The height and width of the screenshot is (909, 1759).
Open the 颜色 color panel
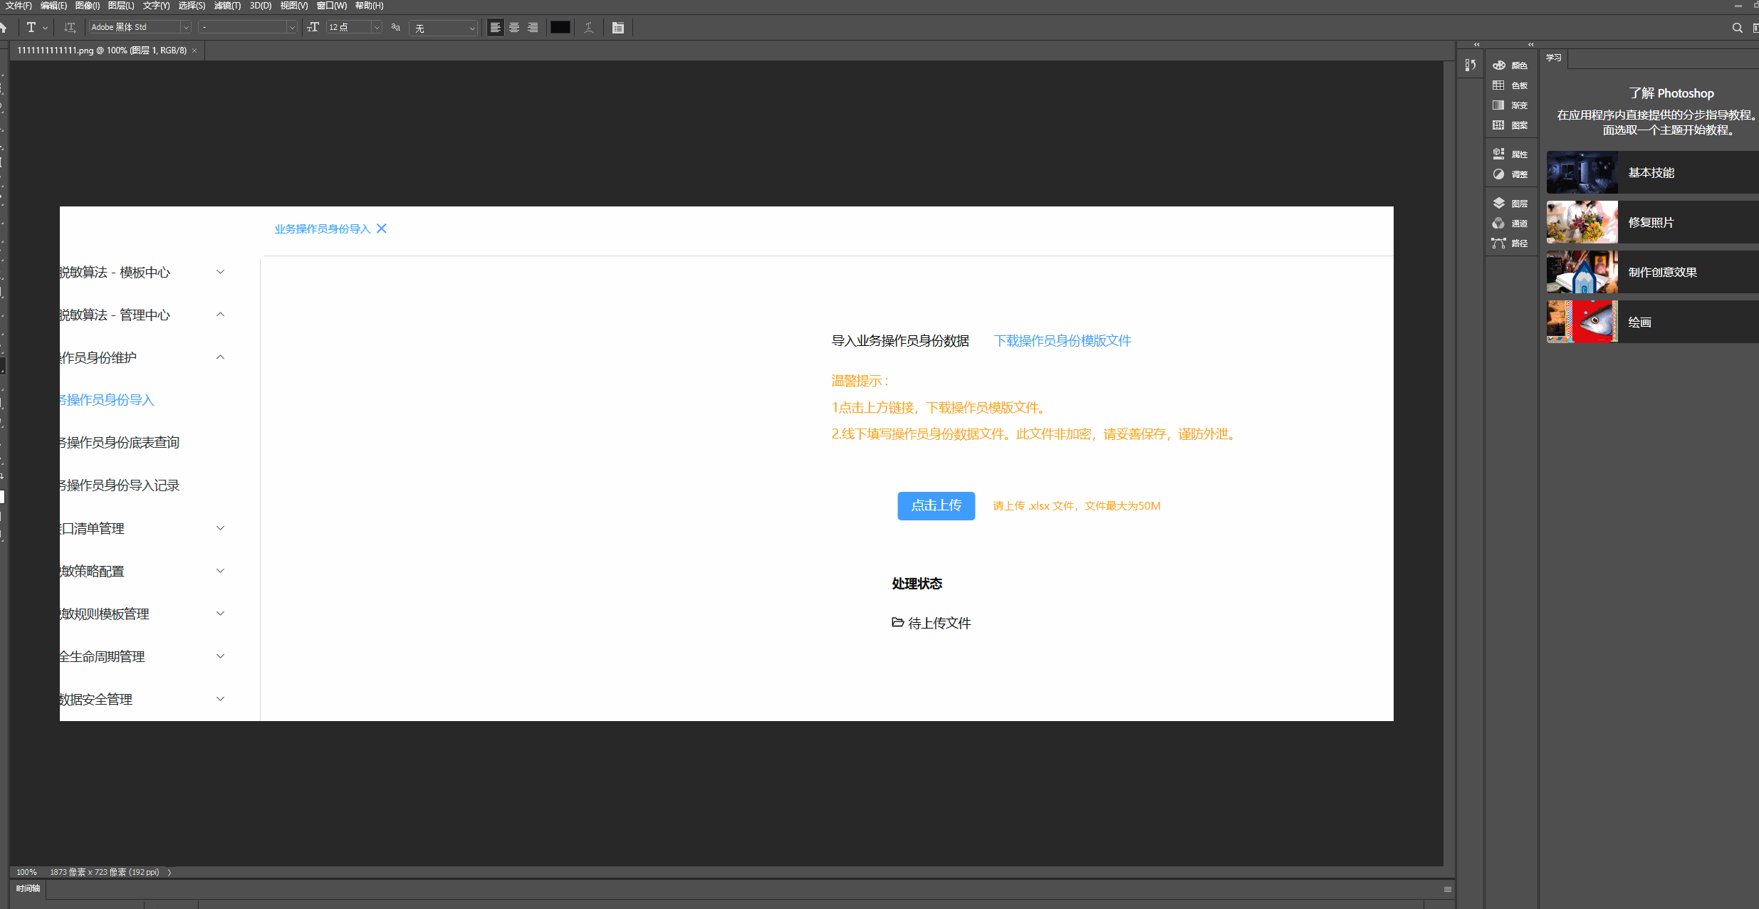pos(1510,65)
